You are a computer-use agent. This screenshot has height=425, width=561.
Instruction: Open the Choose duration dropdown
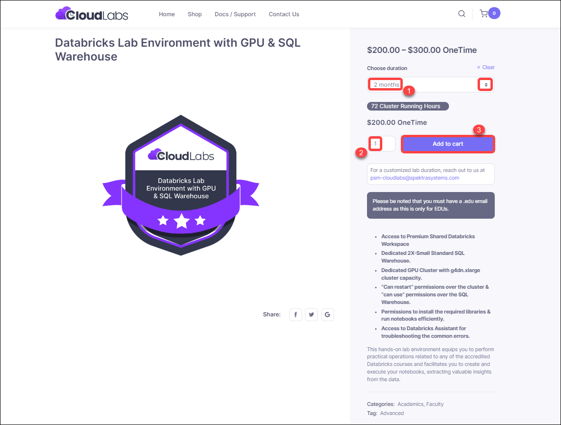pyautogui.click(x=430, y=85)
